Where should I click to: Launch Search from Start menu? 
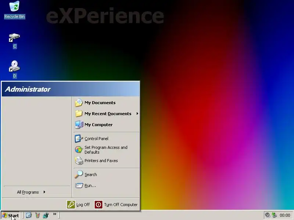107,175
